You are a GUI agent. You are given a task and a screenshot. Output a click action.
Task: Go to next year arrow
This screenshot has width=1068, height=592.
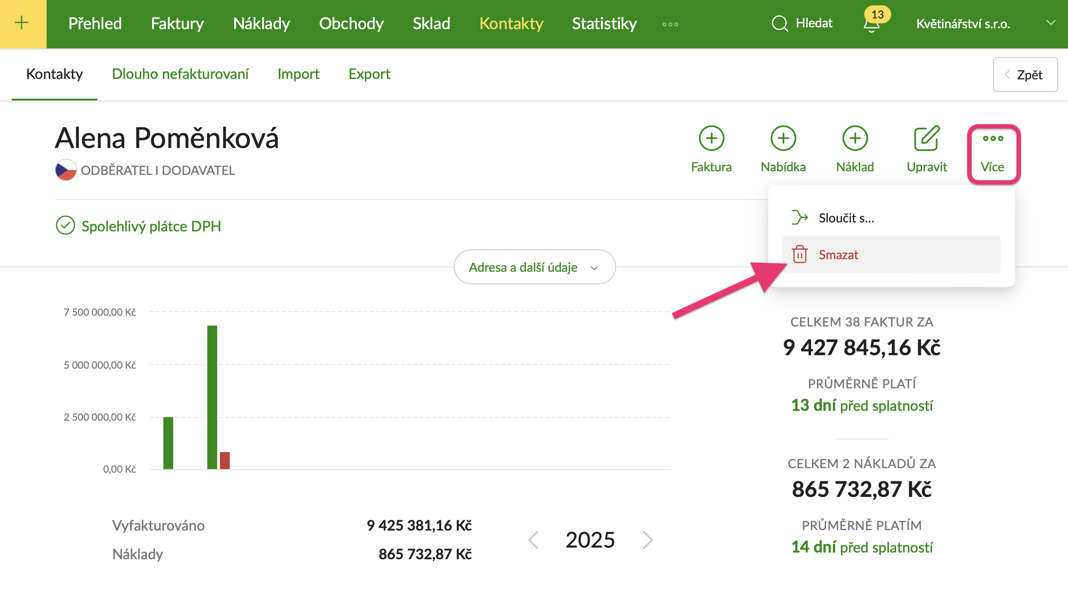(x=648, y=540)
